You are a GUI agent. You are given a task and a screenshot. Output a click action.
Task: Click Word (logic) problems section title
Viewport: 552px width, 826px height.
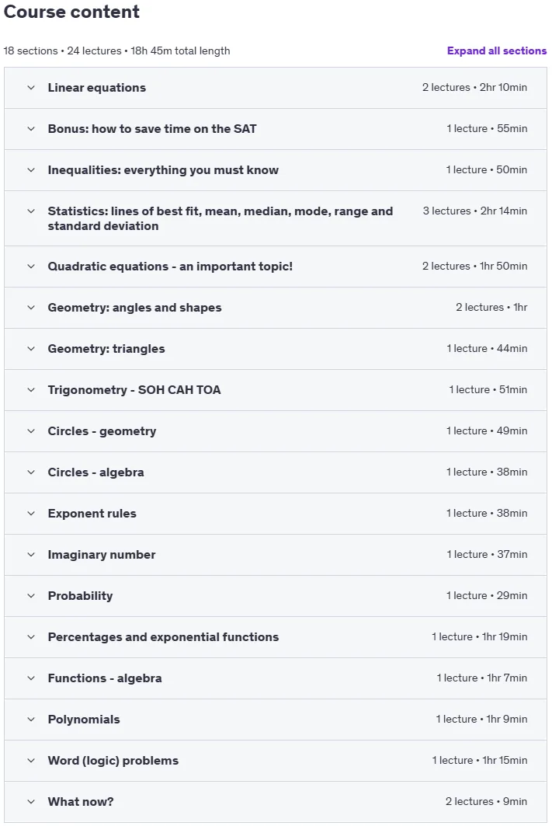[x=113, y=760]
